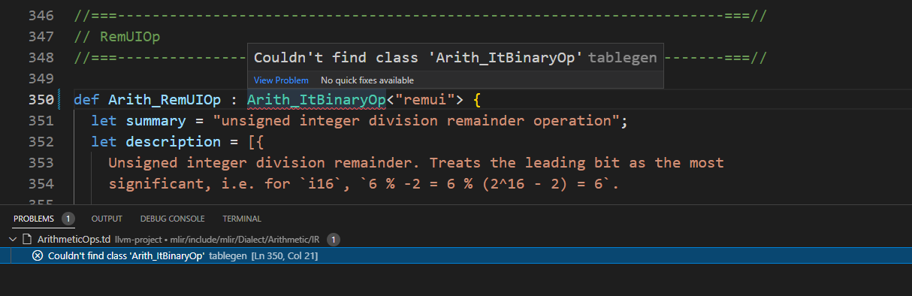Viewport: 912px width, 296px height.
Task: Click line number 352 in the gutter
Action: (41, 142)
